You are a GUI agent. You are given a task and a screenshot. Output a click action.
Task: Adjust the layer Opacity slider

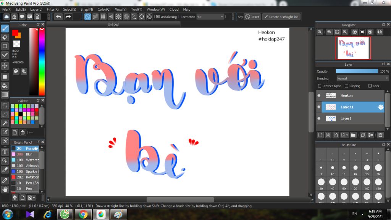tap(357, 71)
